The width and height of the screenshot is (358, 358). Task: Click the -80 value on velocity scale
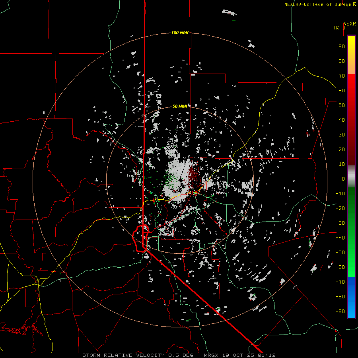pyautogui.click(x=340, y=297)
